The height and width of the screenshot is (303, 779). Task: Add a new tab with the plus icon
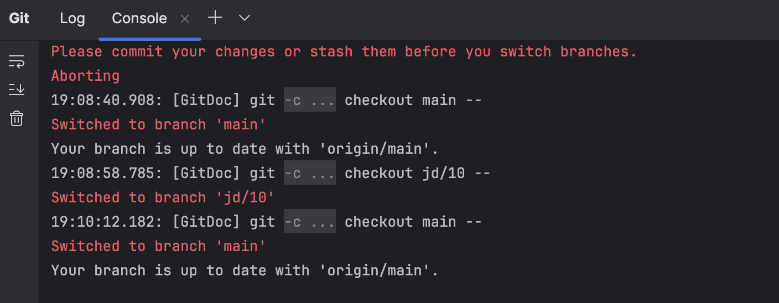click(x=215, y=18)
